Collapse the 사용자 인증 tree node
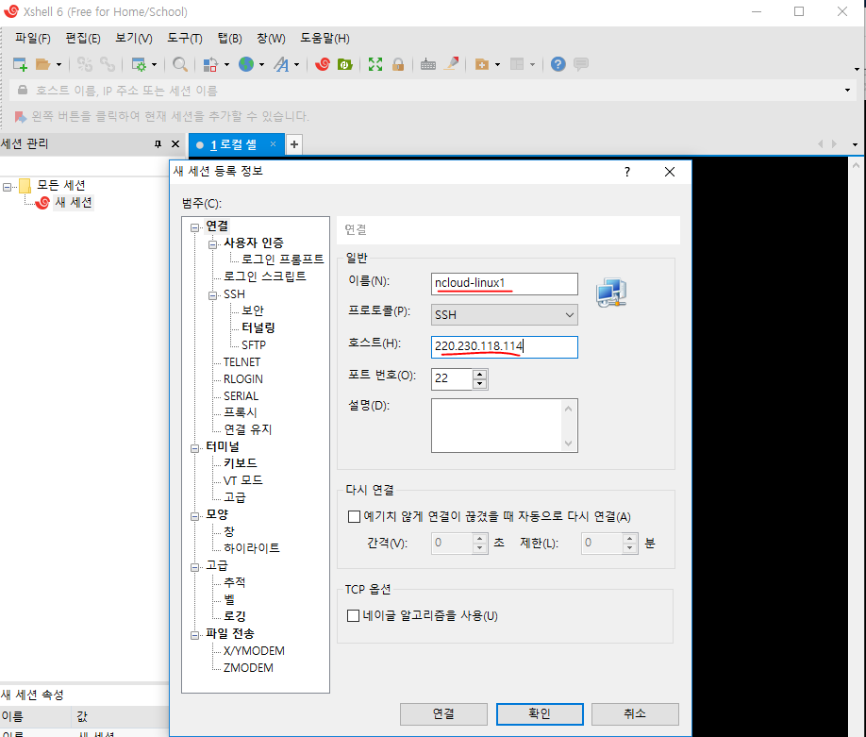The image size is (866, 737). click(x=212, y=244)
